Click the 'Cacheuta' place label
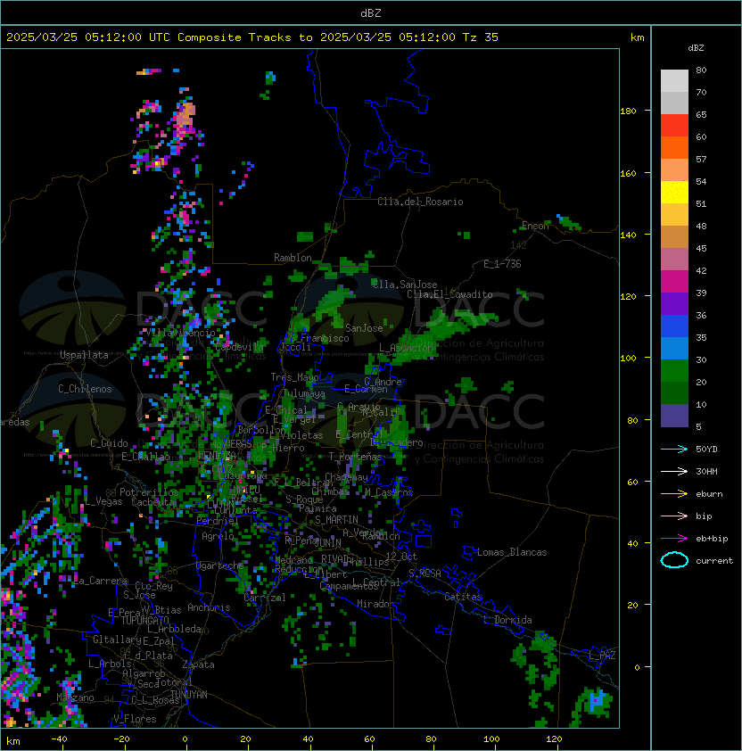Screen dimensions: 742x751 (153, 502)
